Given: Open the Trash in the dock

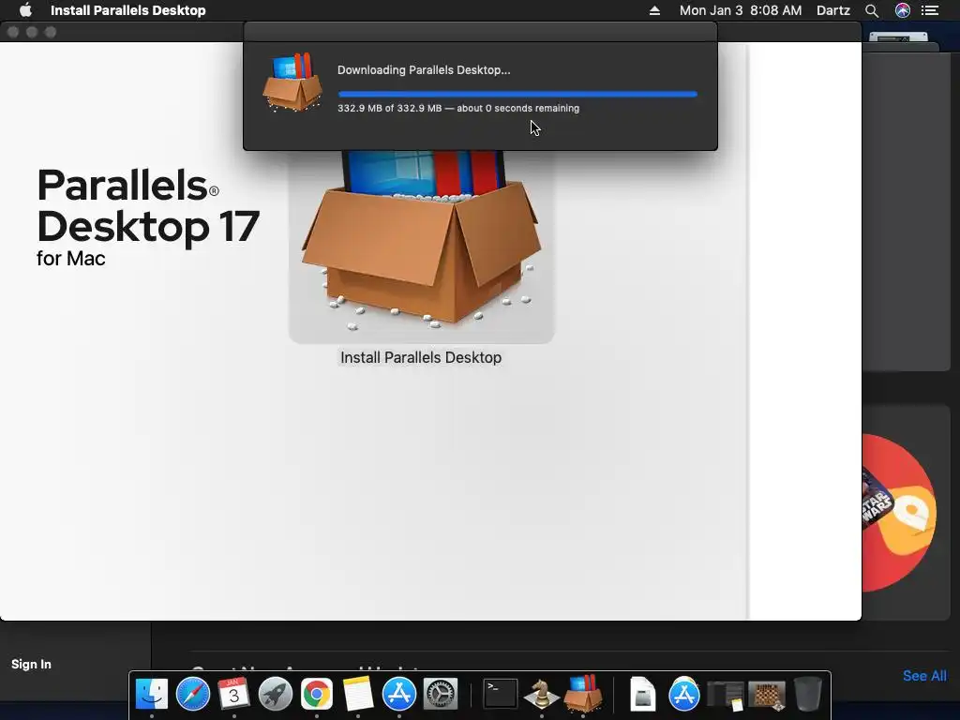Looking at the screenshot, I should coord(807,695).
